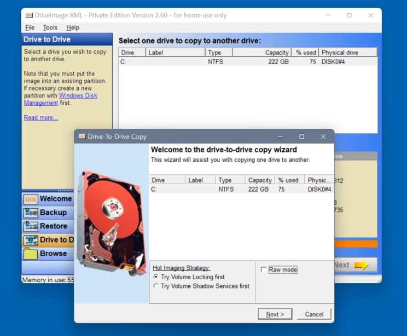Open the Tools menu
The height and width of the screenshot is (336, 407).
50,27
